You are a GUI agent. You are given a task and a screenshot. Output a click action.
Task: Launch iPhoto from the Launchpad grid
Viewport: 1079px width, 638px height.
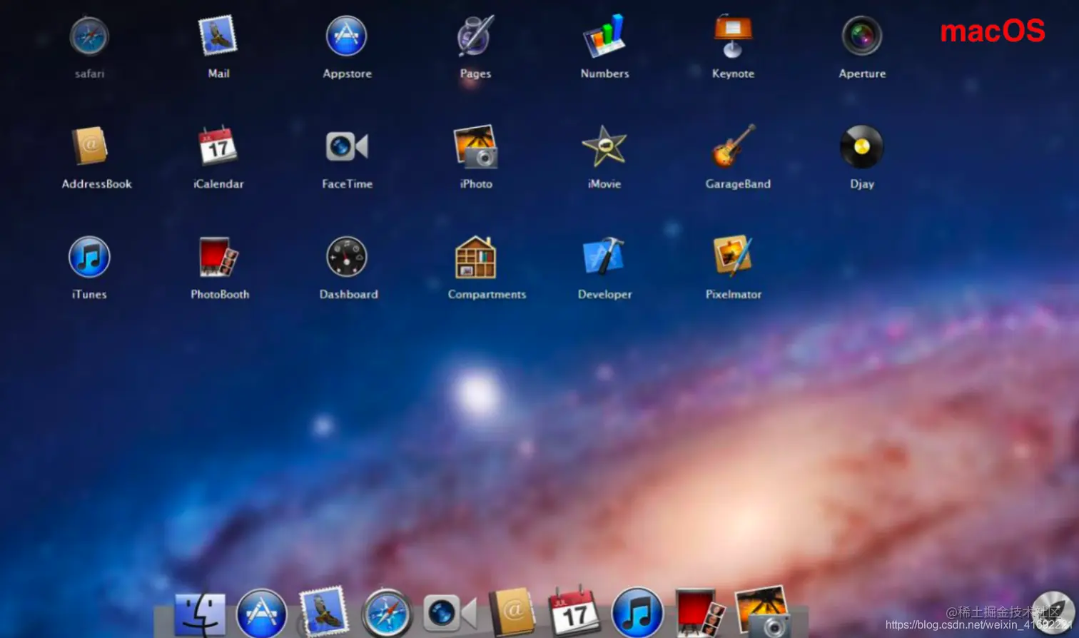tap(475, 146)
